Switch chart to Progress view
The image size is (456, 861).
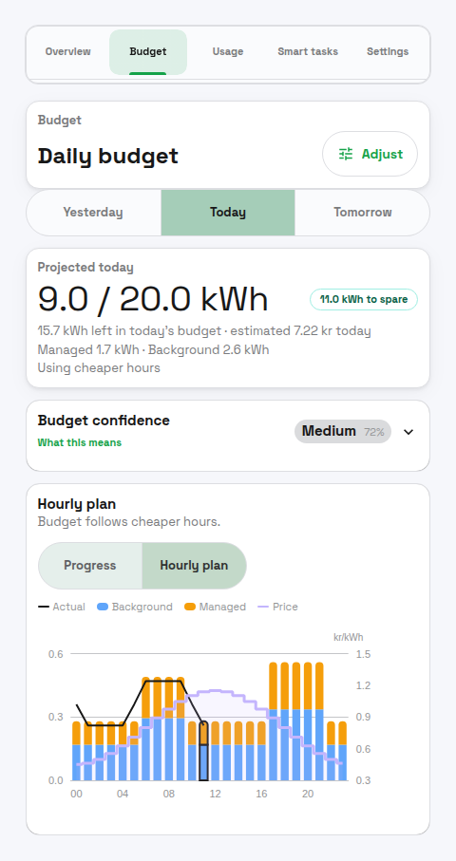[x=90, y=566]
